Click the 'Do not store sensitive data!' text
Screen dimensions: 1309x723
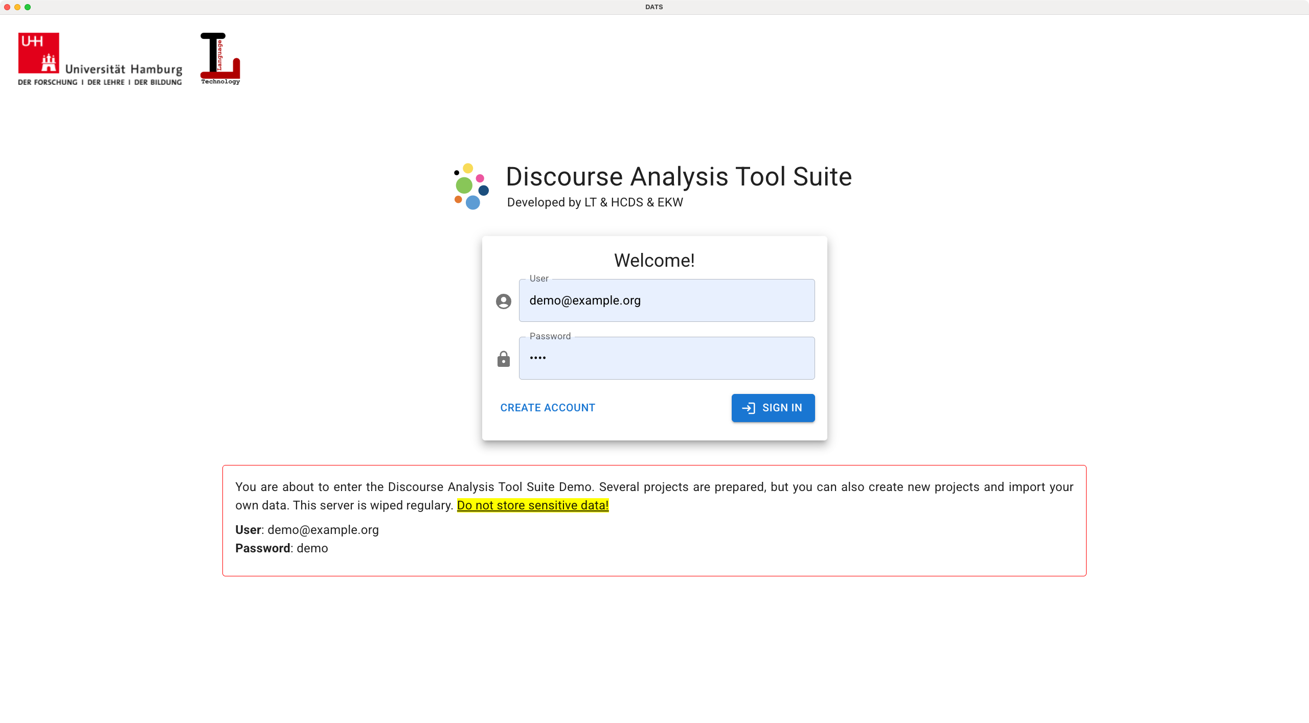click(x=533, y=505)
